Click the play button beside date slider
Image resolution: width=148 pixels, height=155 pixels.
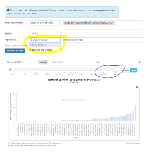pyautogui.click(x=10, y=69)
